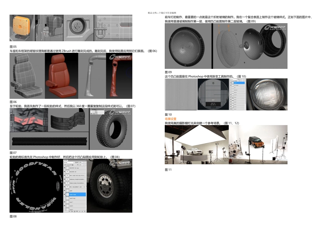
Task: Click the front-view headlight wireframe image
Action: click(188, 46)
